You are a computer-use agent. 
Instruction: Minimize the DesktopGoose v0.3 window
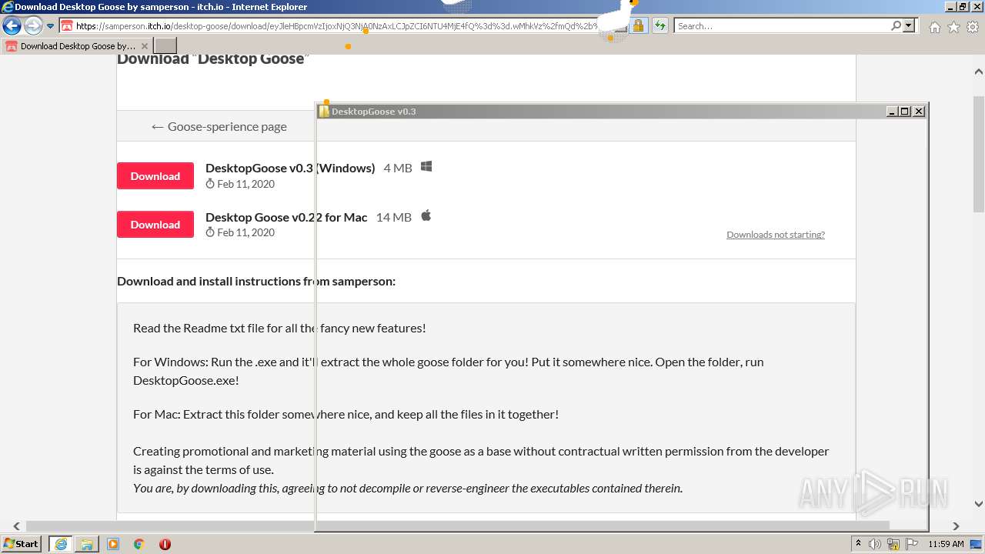click(893, 112)
